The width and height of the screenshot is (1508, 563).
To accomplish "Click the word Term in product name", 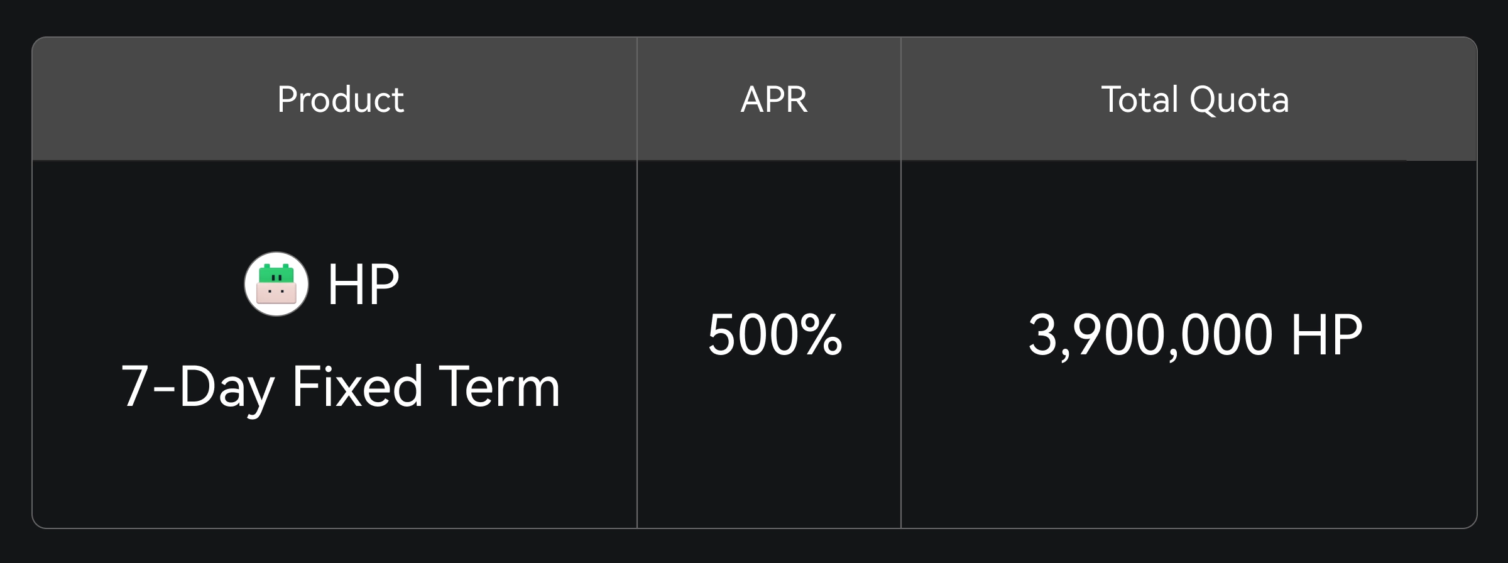I will (x=499, y=387).
